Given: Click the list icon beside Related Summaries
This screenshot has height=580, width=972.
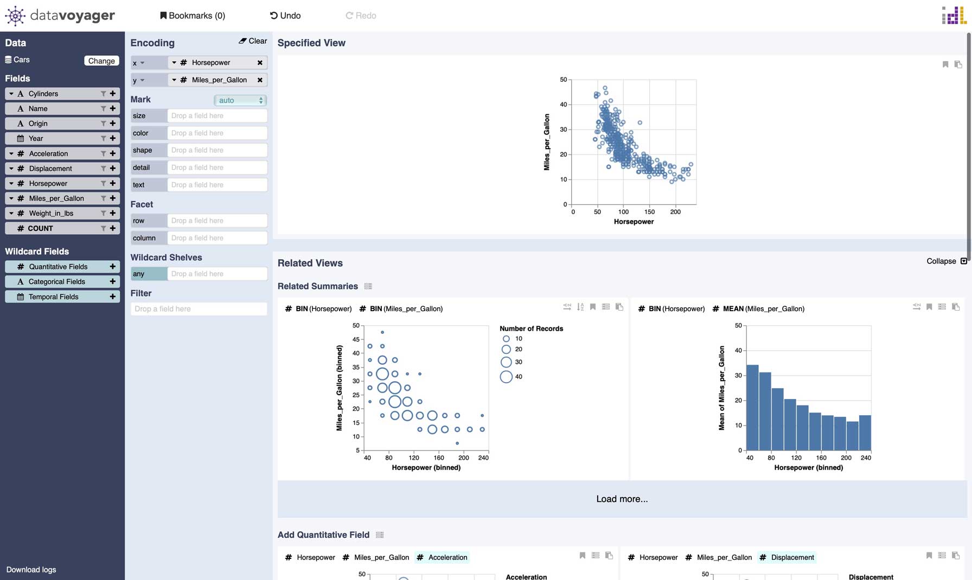Looking at the screenshot, I should (368, 286).
